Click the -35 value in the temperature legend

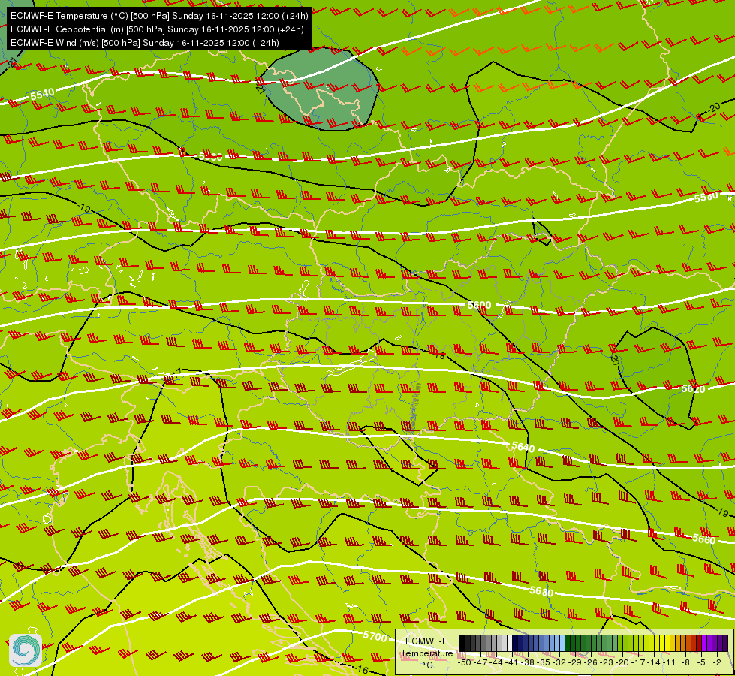[x=545, y=662]
